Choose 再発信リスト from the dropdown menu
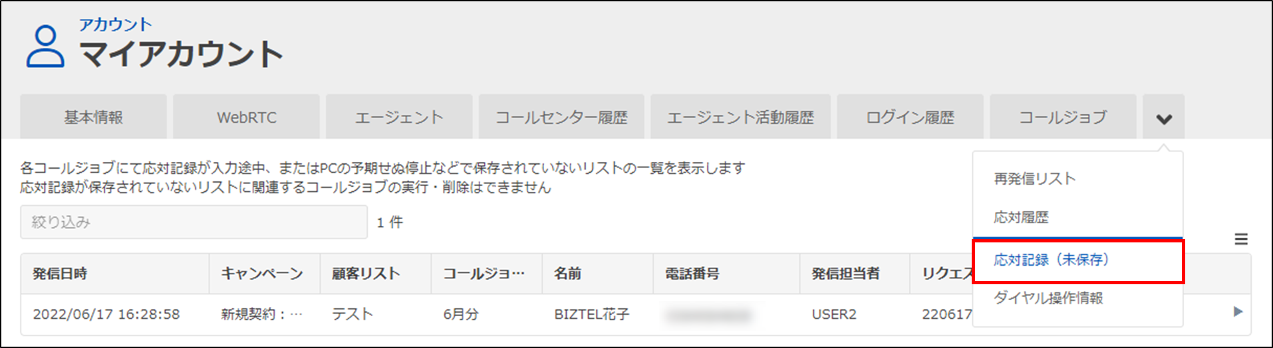Viewport: 1273px width, 348px height. point(1034,179)
